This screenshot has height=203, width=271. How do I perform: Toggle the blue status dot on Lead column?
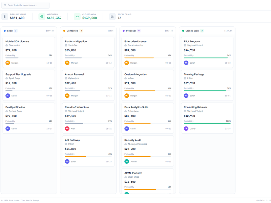pyautogui.click(x=5, y=31)
